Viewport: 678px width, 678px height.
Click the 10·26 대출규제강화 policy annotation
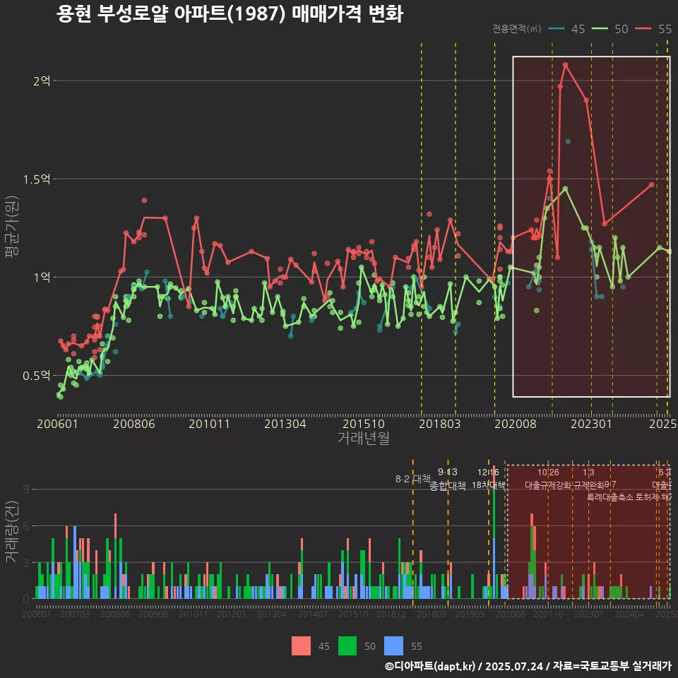pos(548,479)
